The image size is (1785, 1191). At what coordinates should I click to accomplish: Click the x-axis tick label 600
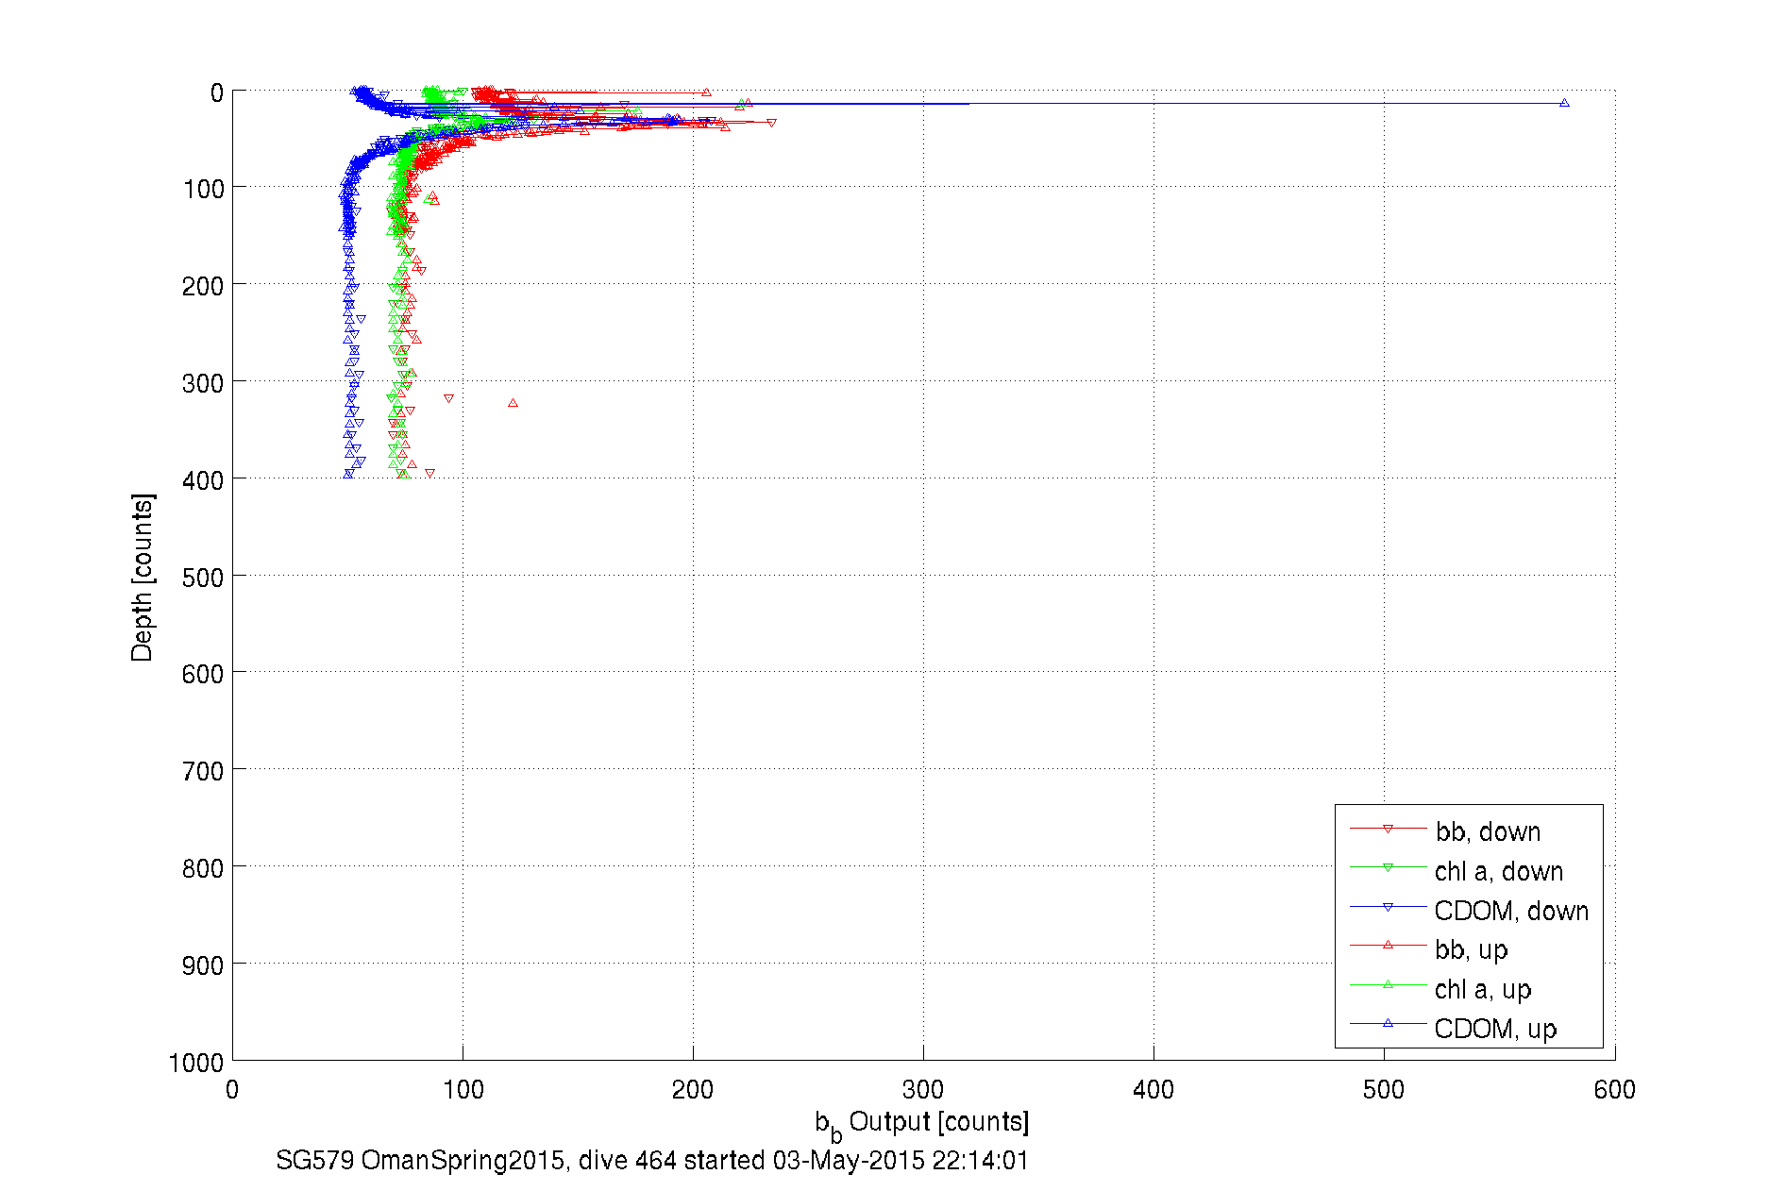tap(1614, 1090)
